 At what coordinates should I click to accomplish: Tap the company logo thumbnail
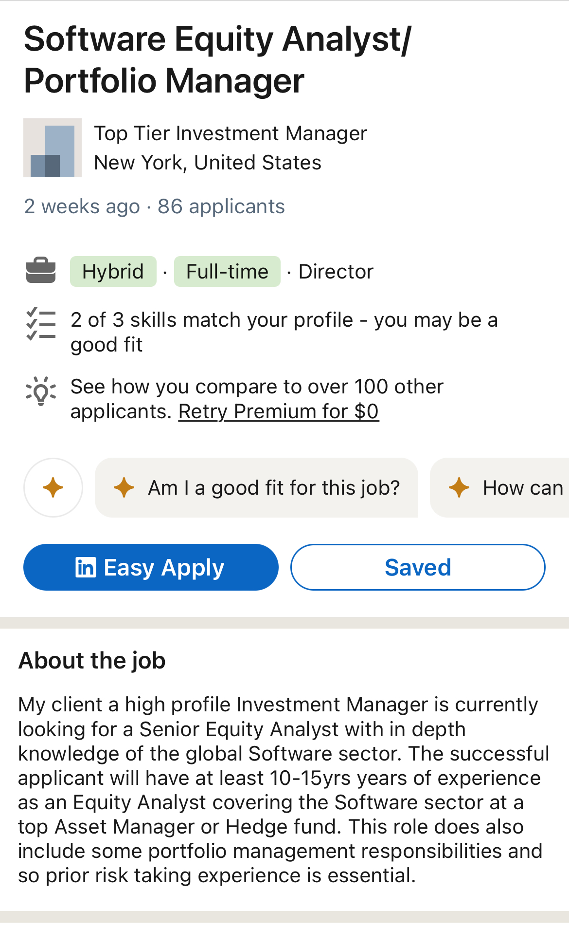tap(53, 148)
